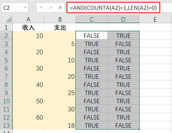This screenshot has width=172, height=133.
Task: Select row 7 header
Action: tap(6, 76)
